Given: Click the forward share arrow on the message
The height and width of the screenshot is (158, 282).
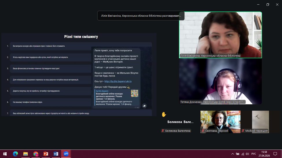Looking at the screenshot, I should (x=144, y=106).
